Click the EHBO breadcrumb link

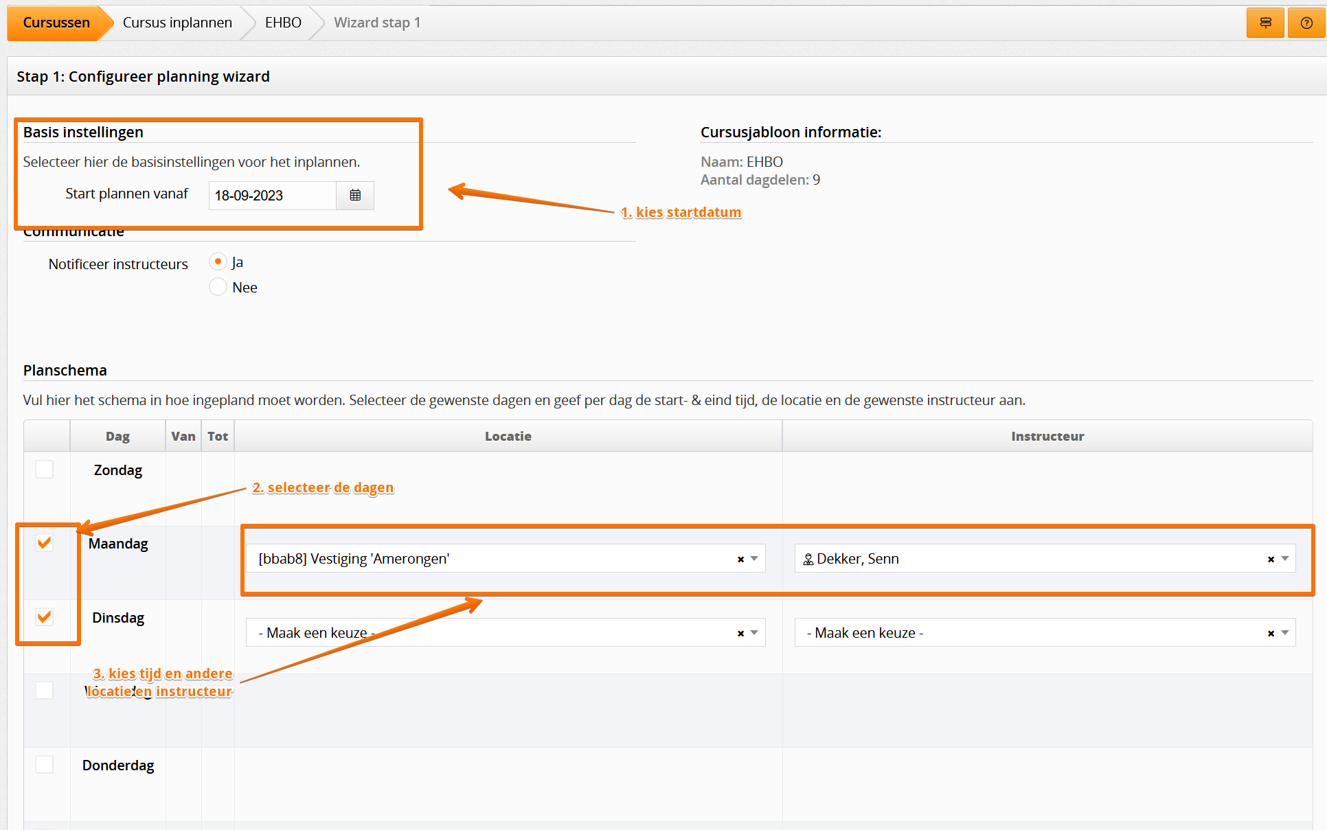[x=283, y=23]
